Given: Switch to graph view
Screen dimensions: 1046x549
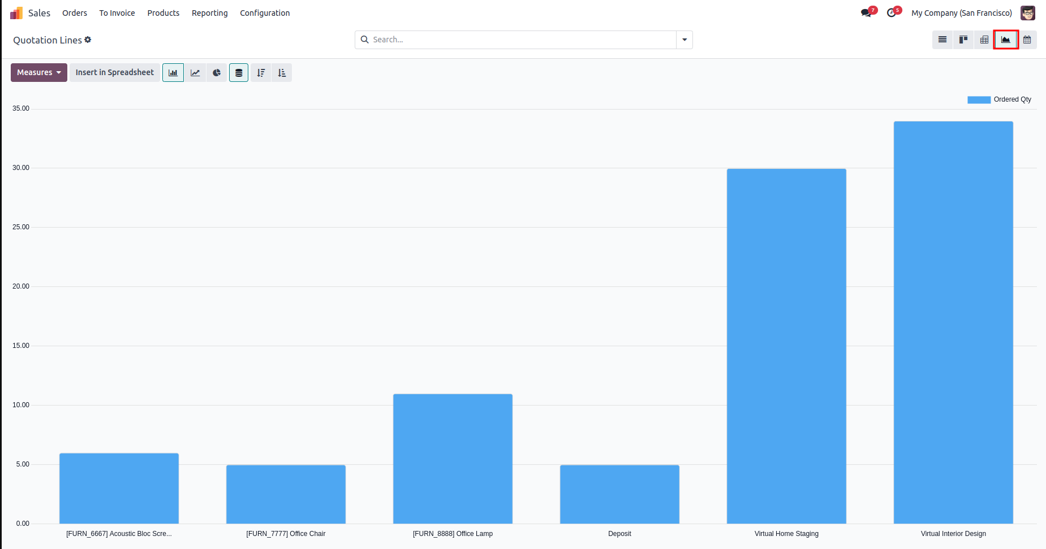Looking at the screenshot, I should coord(1006,40).
